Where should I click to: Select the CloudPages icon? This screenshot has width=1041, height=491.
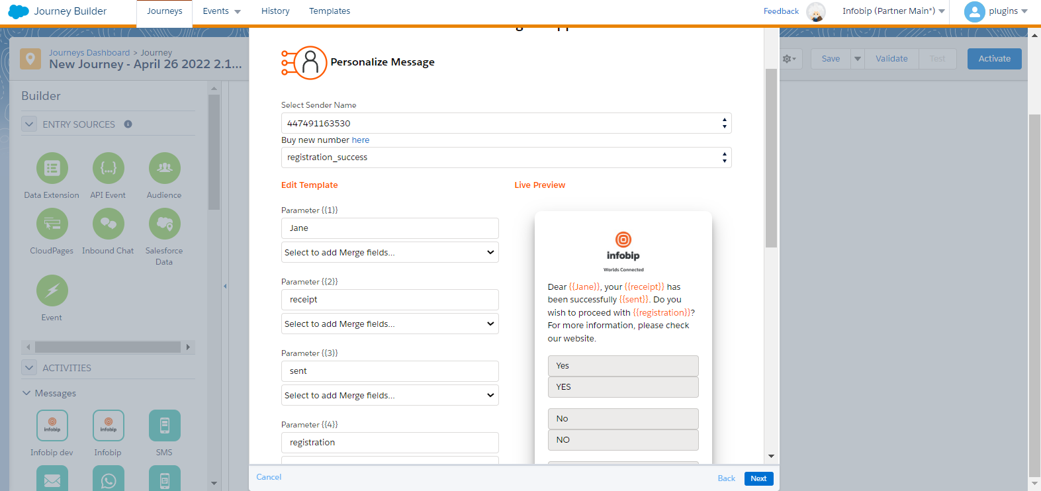(x=52, y=224)
